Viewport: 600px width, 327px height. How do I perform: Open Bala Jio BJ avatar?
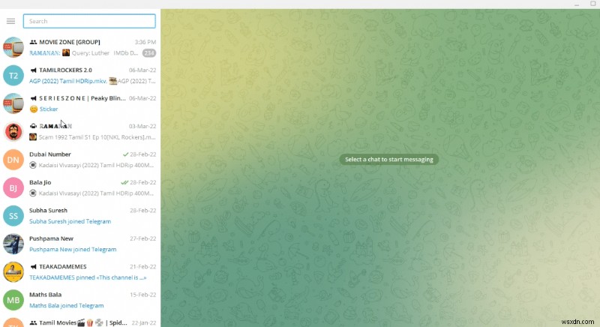pos(13,187)
